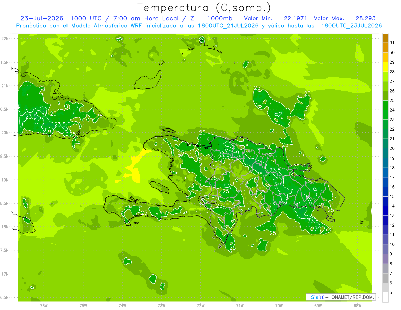Click the title 'Temperatura (C,somb.)'
Screen dimensions: 401x310
pos(204,8)
